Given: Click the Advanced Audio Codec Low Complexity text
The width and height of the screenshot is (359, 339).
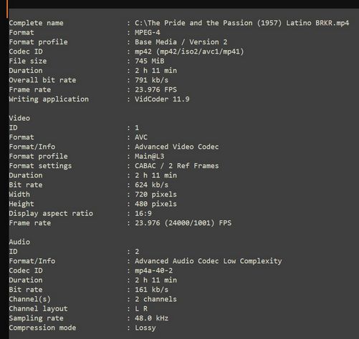Looking at the screenshot, I should click(x=208, y=261).
